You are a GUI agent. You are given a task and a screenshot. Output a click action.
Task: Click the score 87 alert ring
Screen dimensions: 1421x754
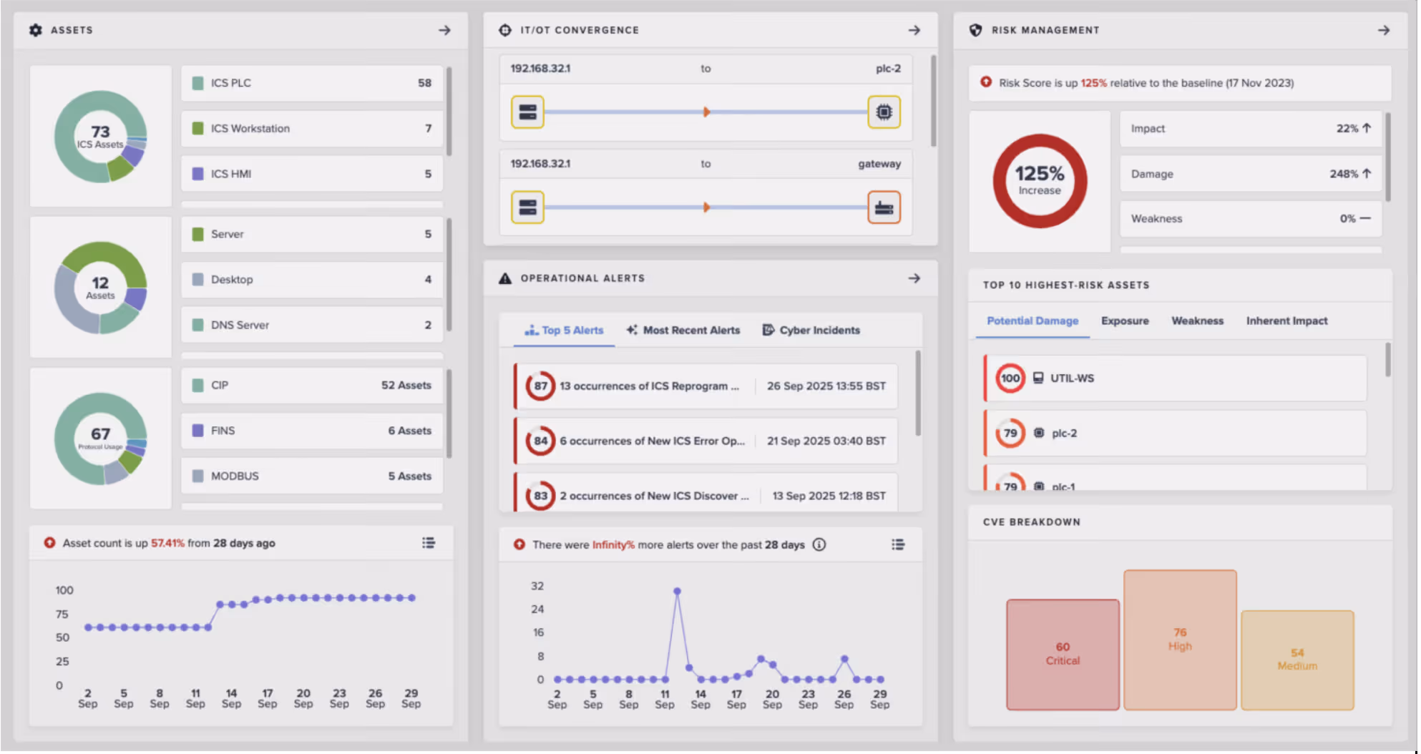(x=540, y=386)
